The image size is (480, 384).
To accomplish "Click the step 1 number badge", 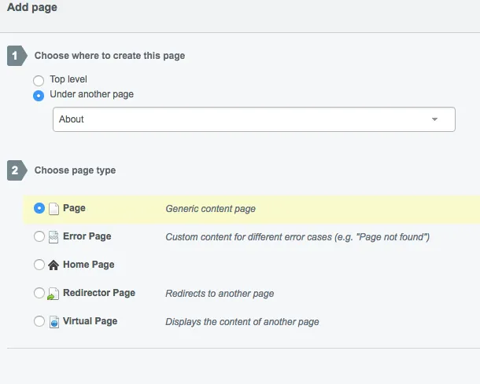I will pyautogui.click(x=16, y=56).
